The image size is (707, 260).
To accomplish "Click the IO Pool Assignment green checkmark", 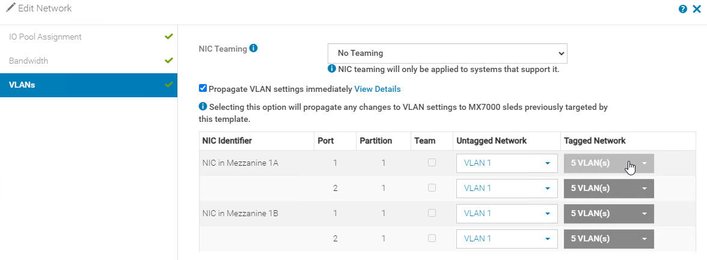I will click(169, 37).
